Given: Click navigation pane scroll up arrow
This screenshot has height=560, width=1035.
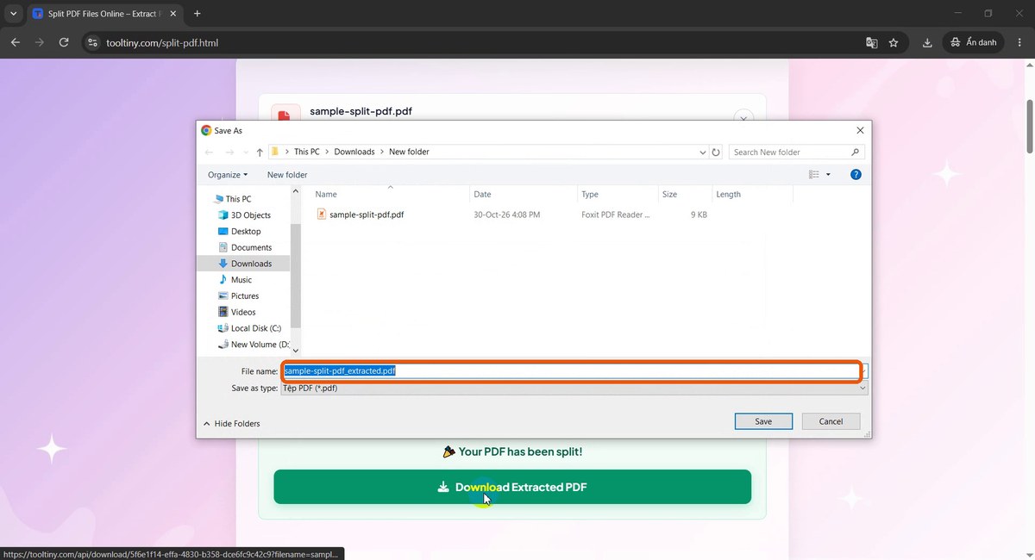Looking at the screenshot, I should [296, 192].
